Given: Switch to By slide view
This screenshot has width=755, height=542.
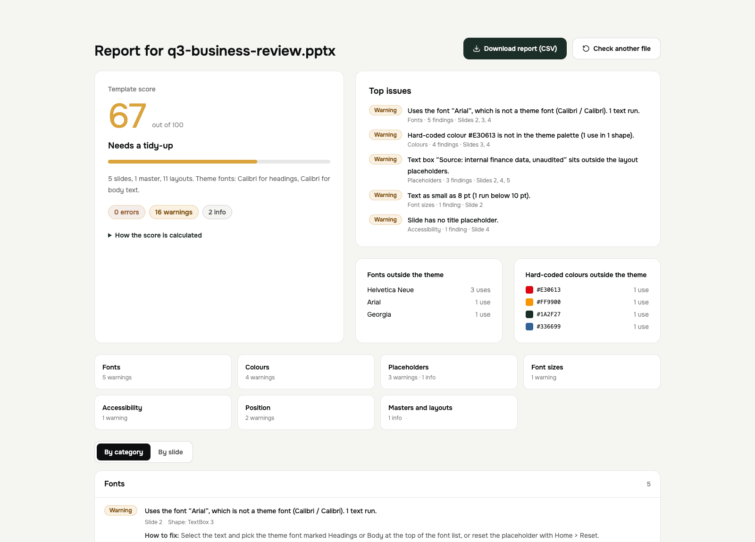Looking at the screenshot, I should click(170, 452).
